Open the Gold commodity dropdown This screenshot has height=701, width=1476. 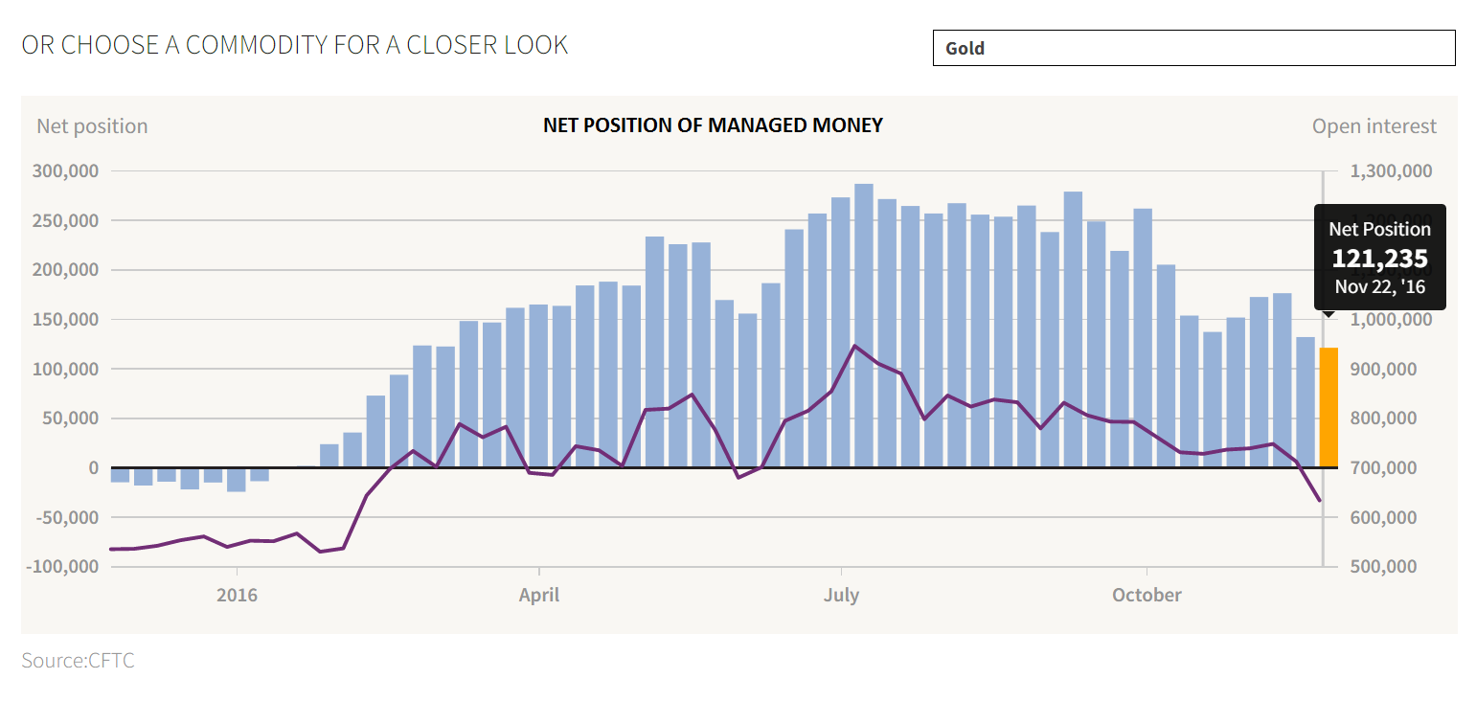[x=1193, y=48]
